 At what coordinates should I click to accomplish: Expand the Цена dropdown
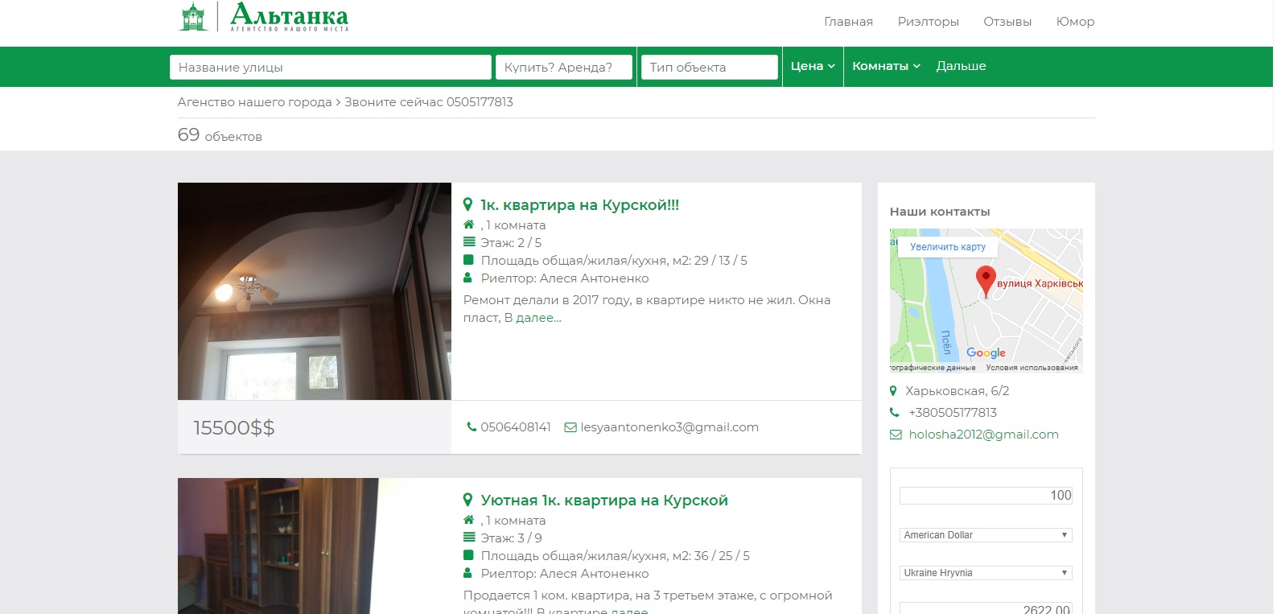pos(813,66)
